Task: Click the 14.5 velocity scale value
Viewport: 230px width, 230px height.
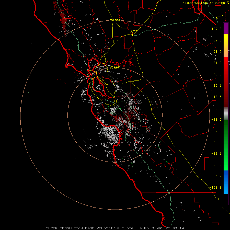Action: (x=217, y=97)
